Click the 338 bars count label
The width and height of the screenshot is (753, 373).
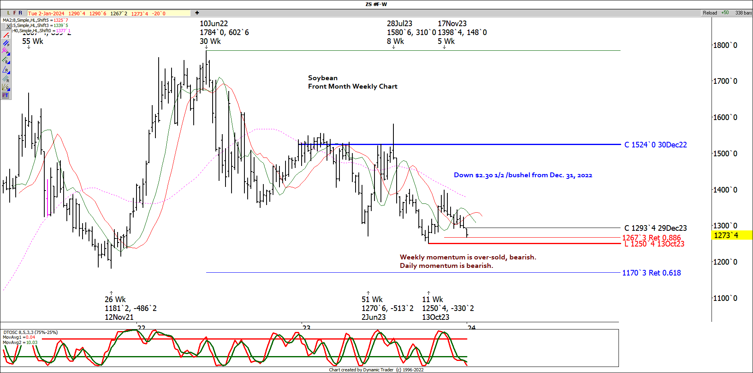[x=743, y=13]
